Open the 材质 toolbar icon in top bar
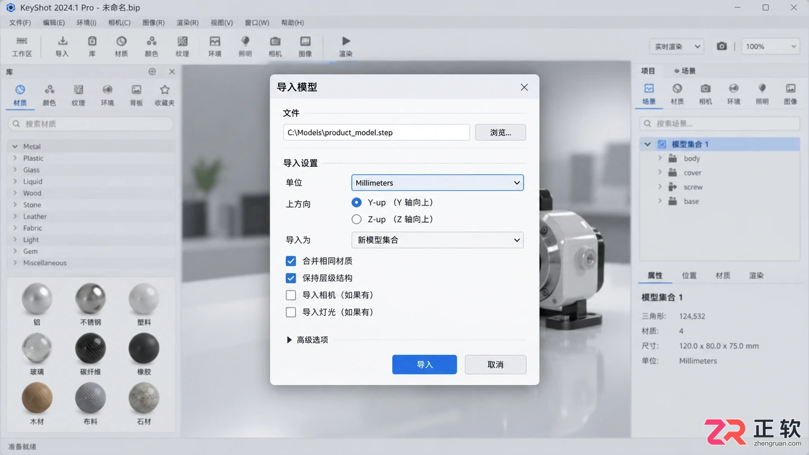 point(121,42)
